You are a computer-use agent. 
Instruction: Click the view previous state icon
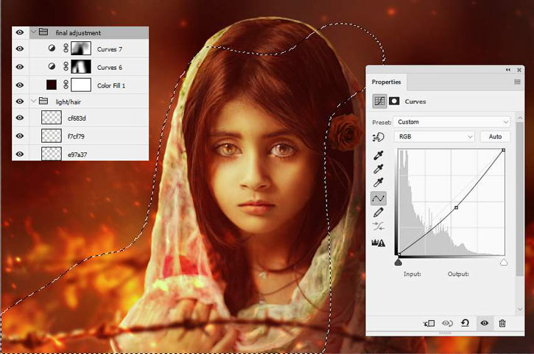(x=447, y=323)
